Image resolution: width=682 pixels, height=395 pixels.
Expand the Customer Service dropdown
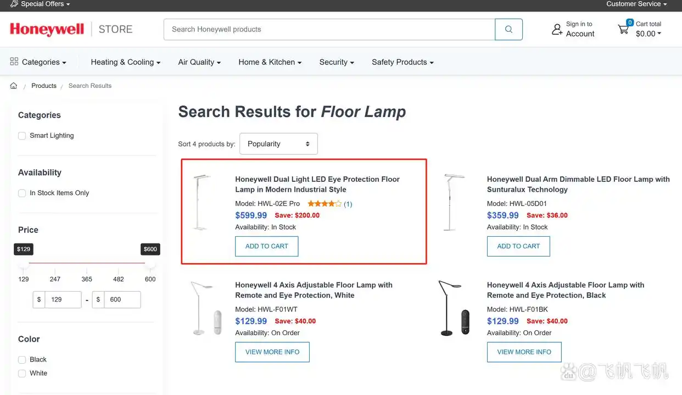click(636, 4)
